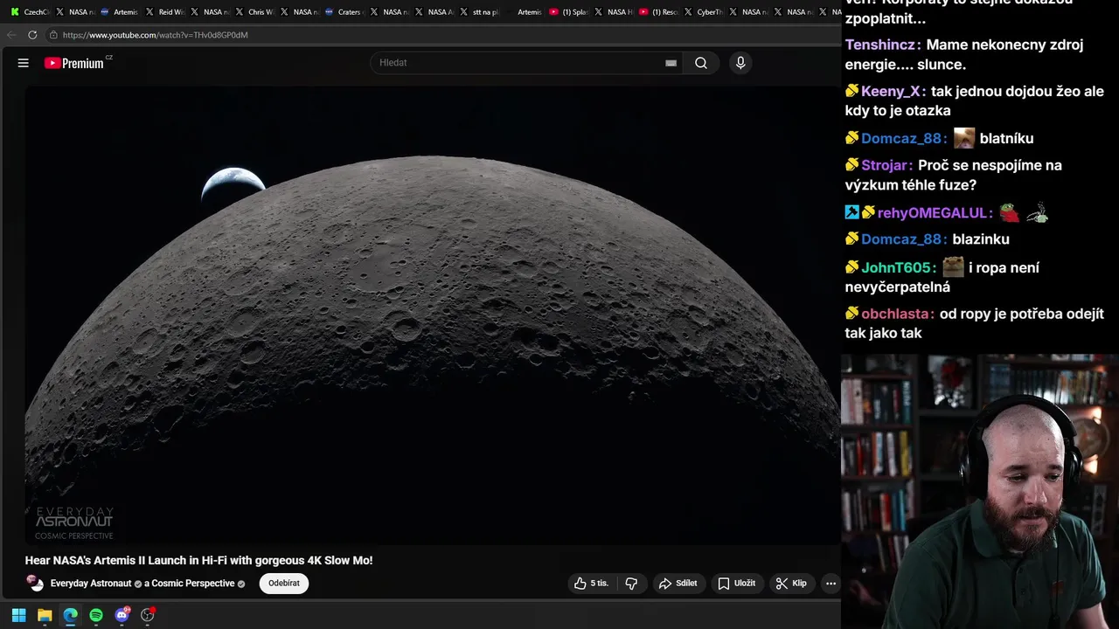Click chat username Tenshincz
Image resolution: width=1119 pixels, height=629 pixels.
pos(883,45)
